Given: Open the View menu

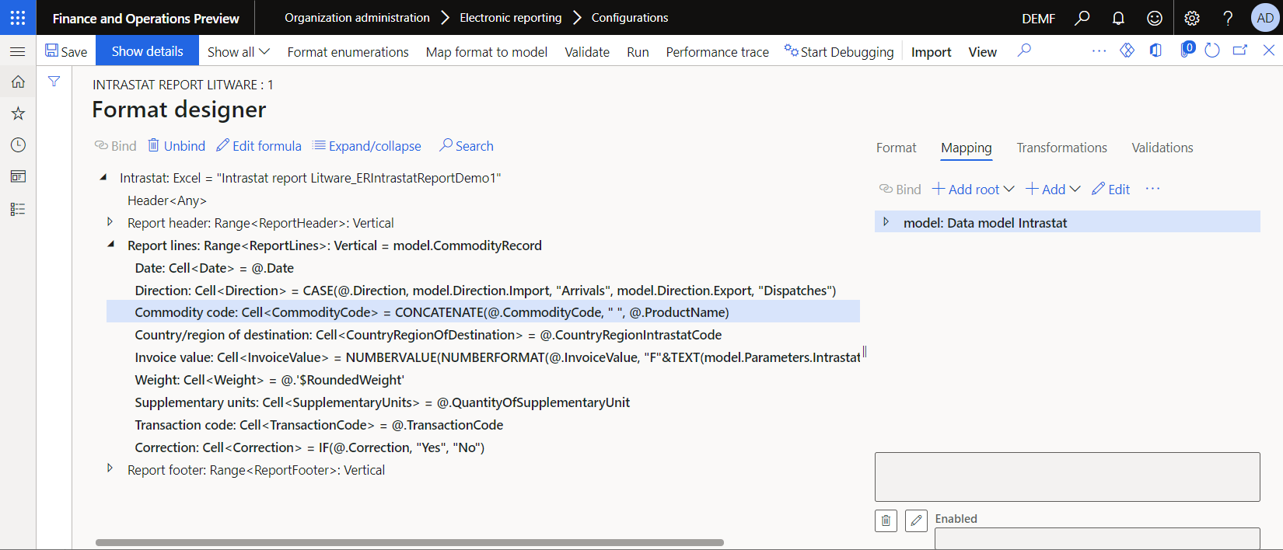Looking at the screenshot, I should pos(982,51).
